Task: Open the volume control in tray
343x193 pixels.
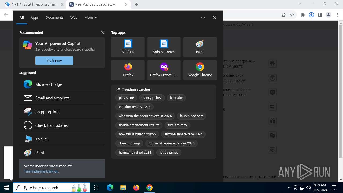Action: [308, 188]
